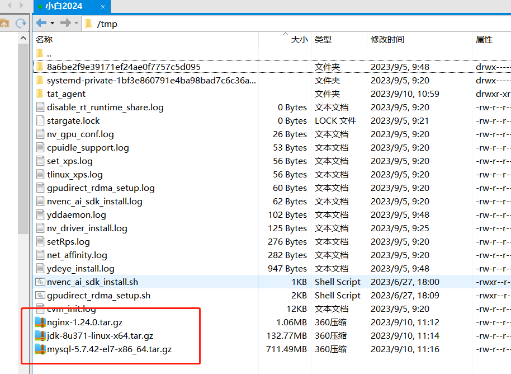
Task: Click file name nv_driver_install.log
Action: point(87,228)
